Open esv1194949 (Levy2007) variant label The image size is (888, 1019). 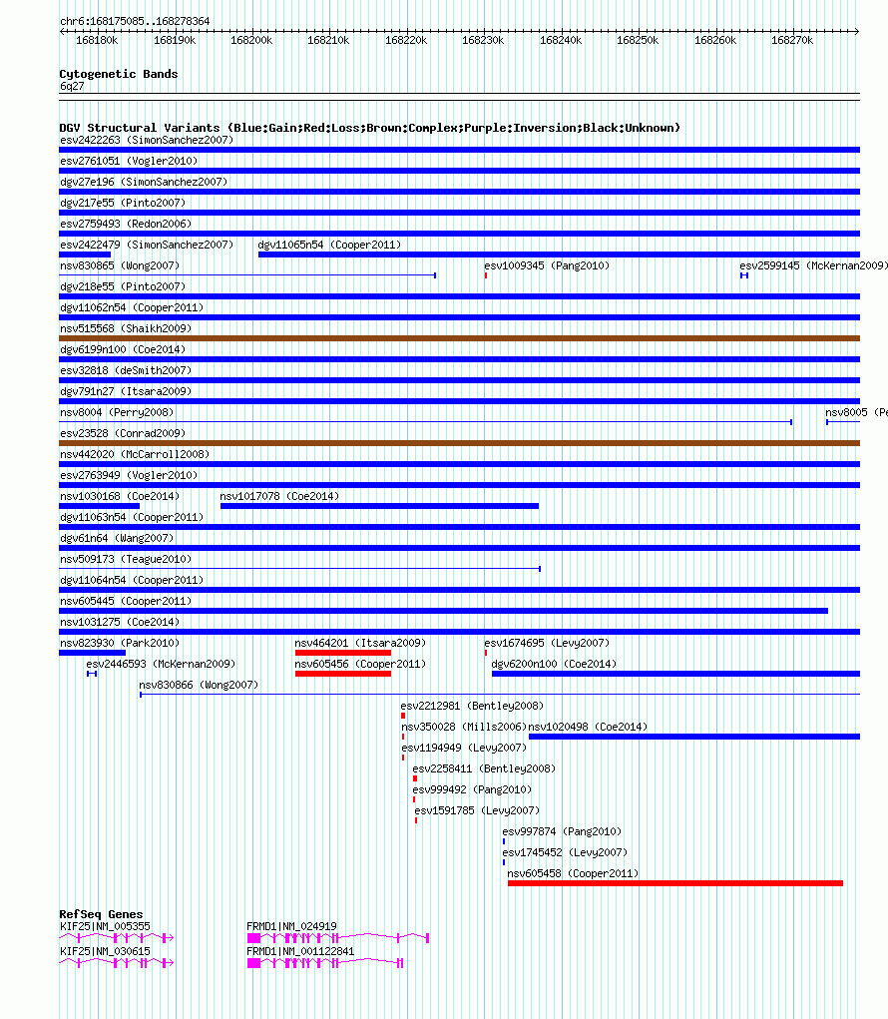(x=464, y=748)
